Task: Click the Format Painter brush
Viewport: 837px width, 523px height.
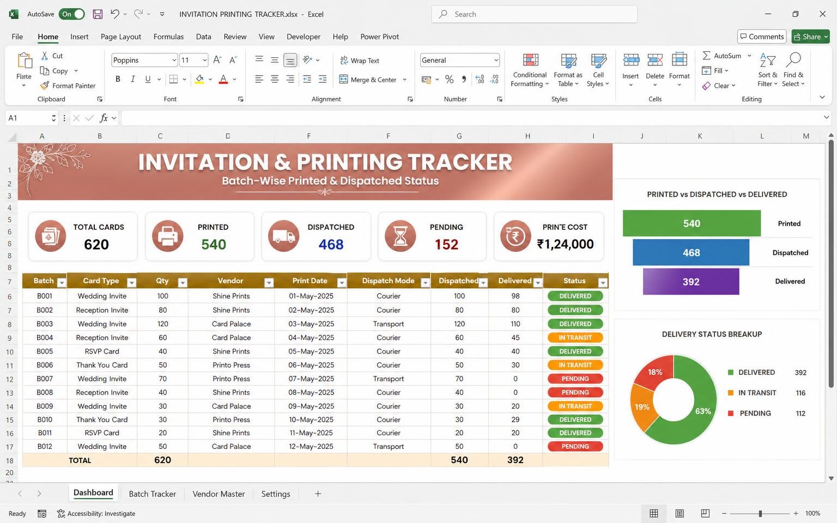Action: (x=45, y=86)
